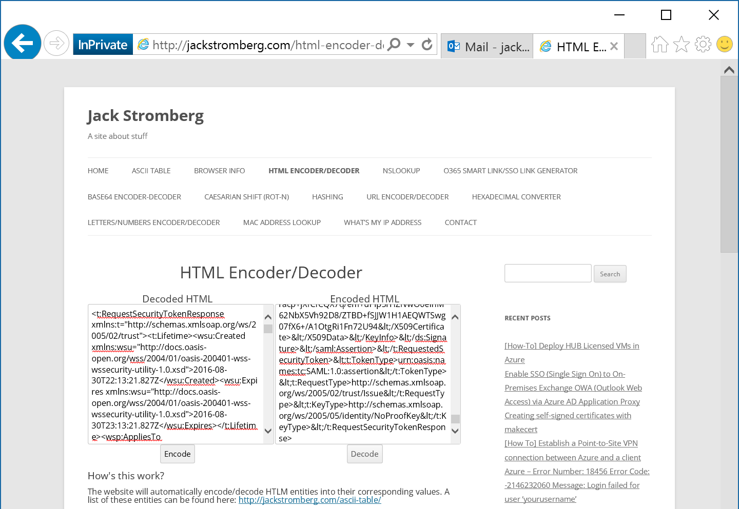The image size is (739, 509).
Task: Click the page scrollbar up arrow
Action: (x=729, y=70)
